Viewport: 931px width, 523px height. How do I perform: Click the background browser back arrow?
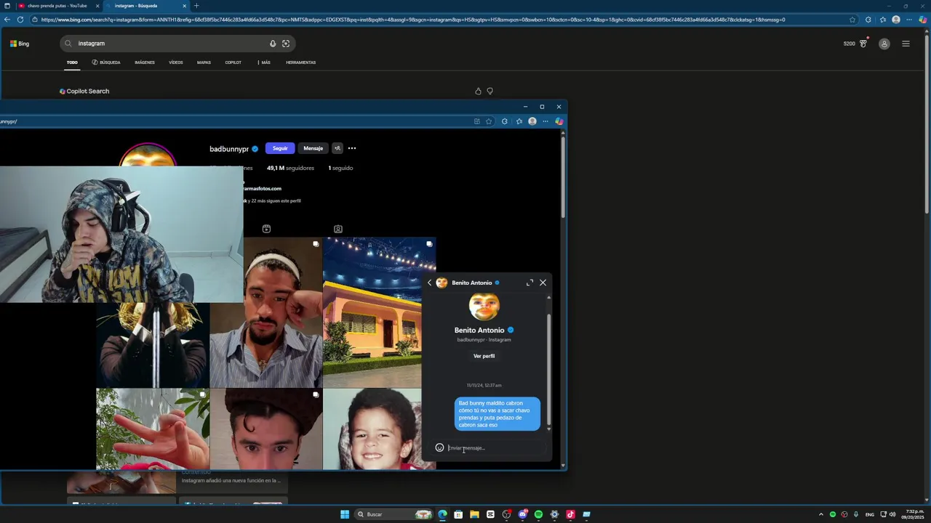click(x=7, y=20)
